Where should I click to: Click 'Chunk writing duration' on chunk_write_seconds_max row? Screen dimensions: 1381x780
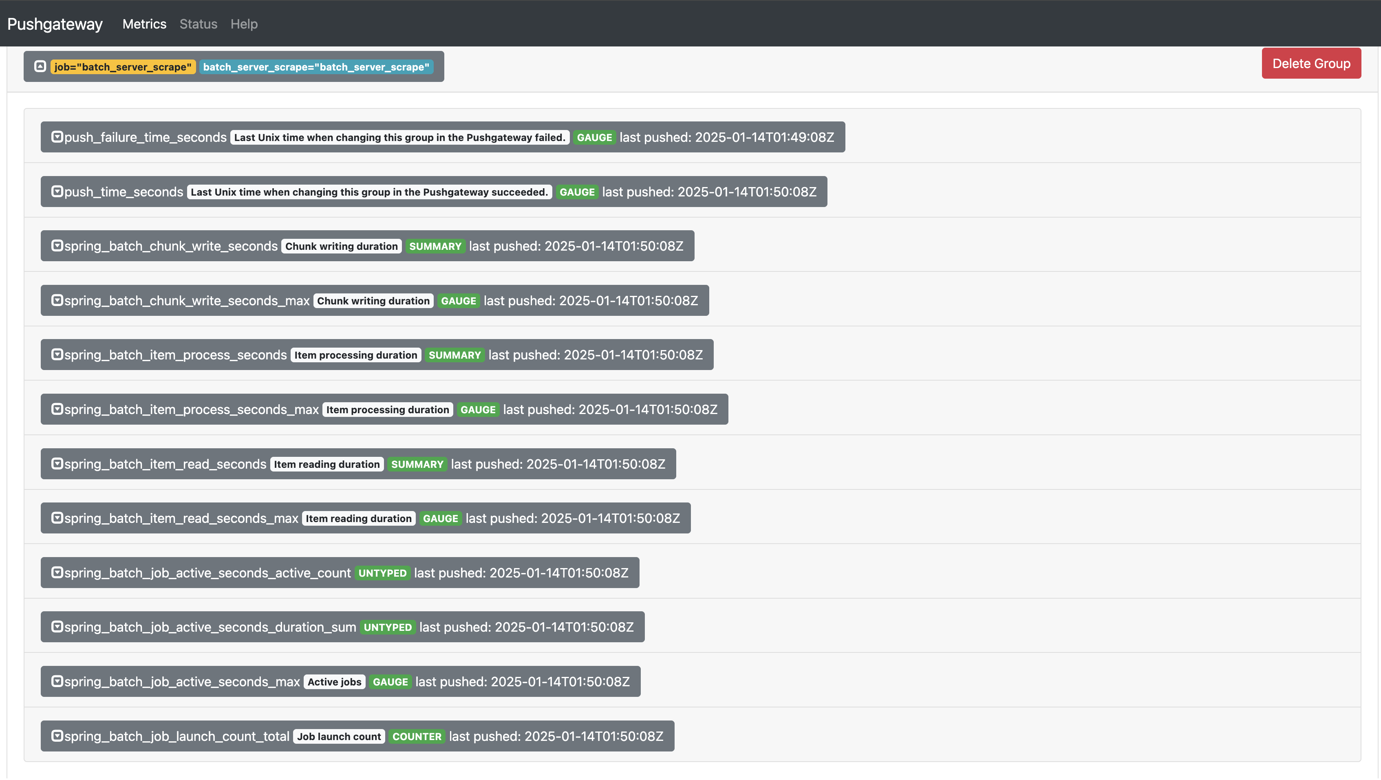tap(373, 301)
